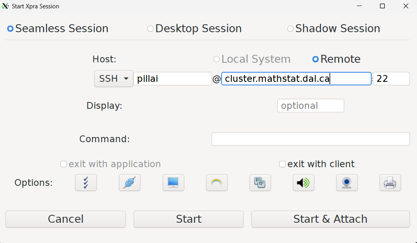
Task: Open the features checklist options button
Action: (x=86, y=183)
